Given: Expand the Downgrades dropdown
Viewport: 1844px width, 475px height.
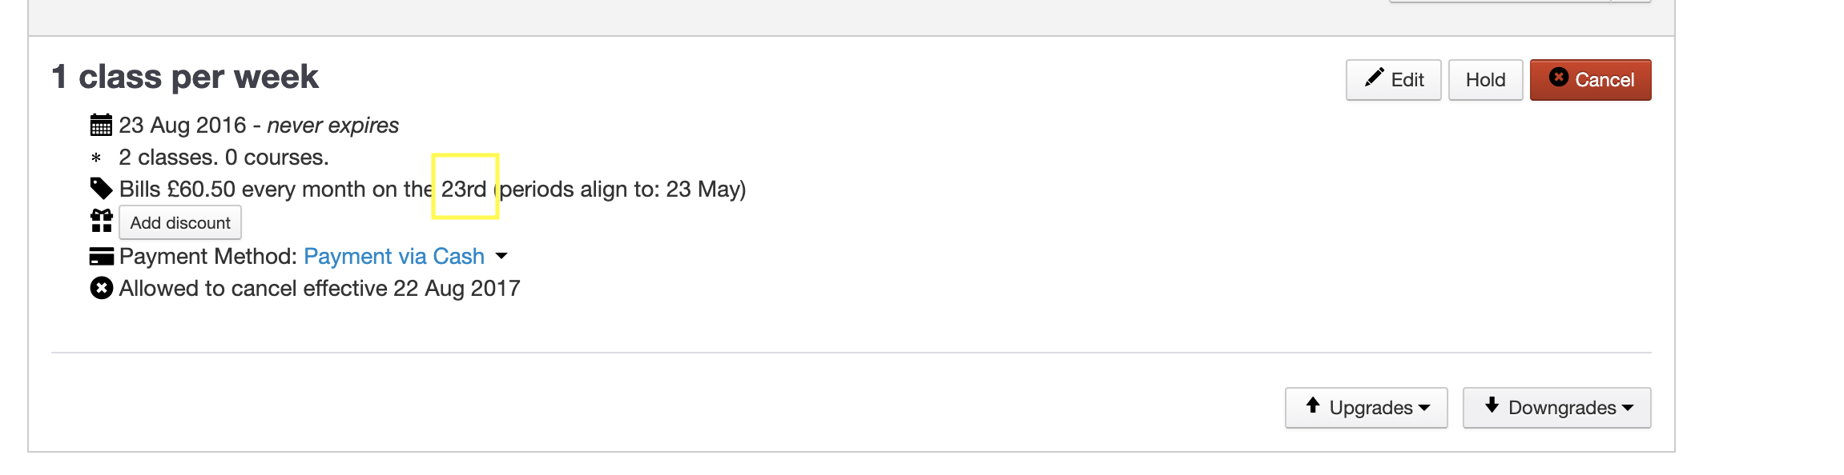Looking at the screenshot, I should pos(1556,408).
